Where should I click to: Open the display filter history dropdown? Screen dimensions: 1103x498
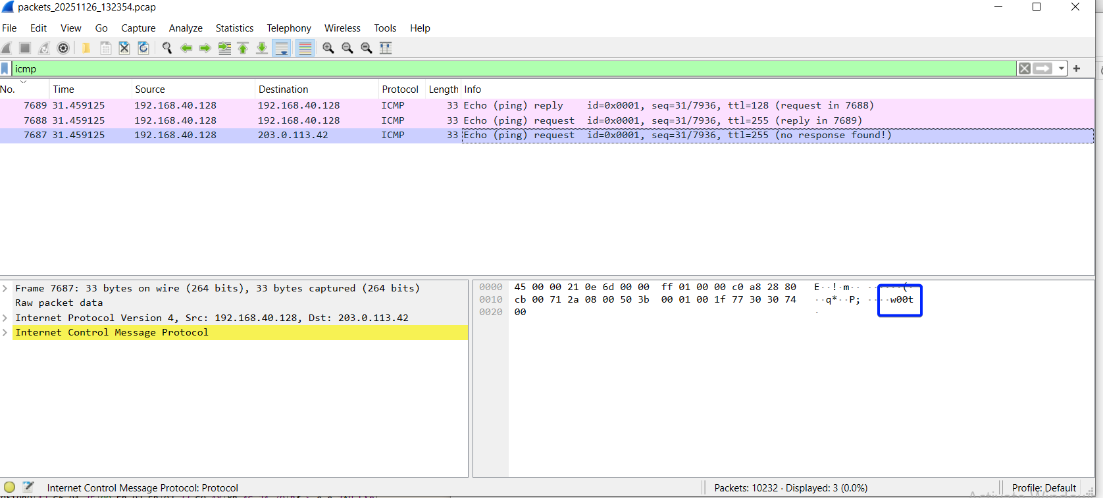(1062, 68)
